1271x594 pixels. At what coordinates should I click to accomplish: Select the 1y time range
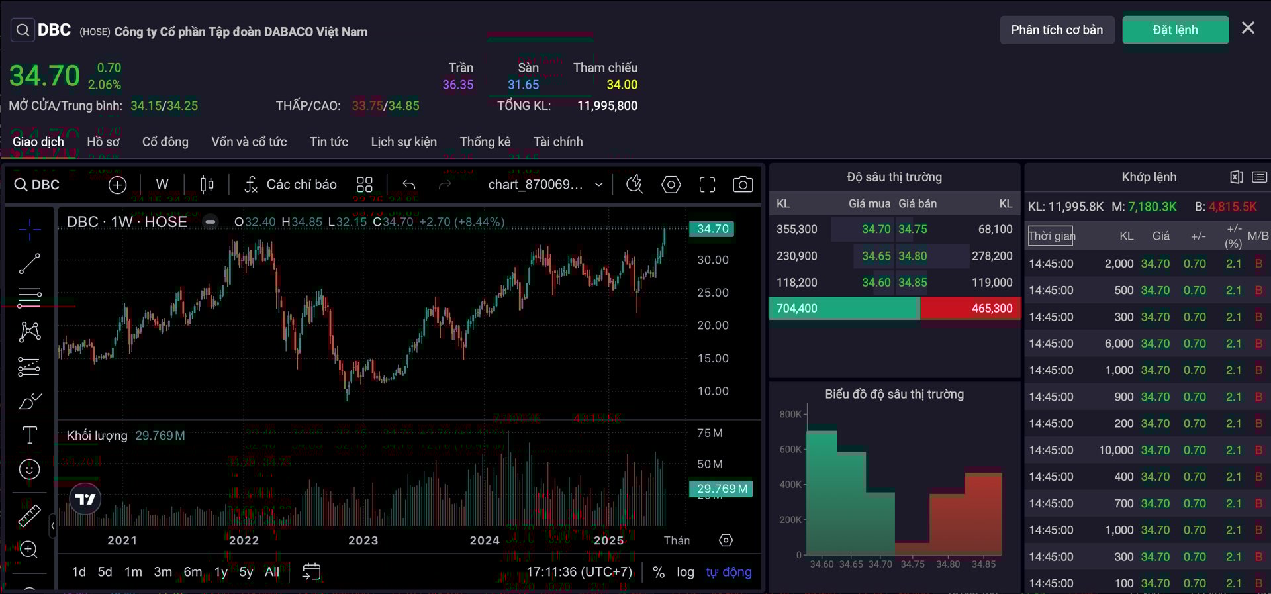220,572
